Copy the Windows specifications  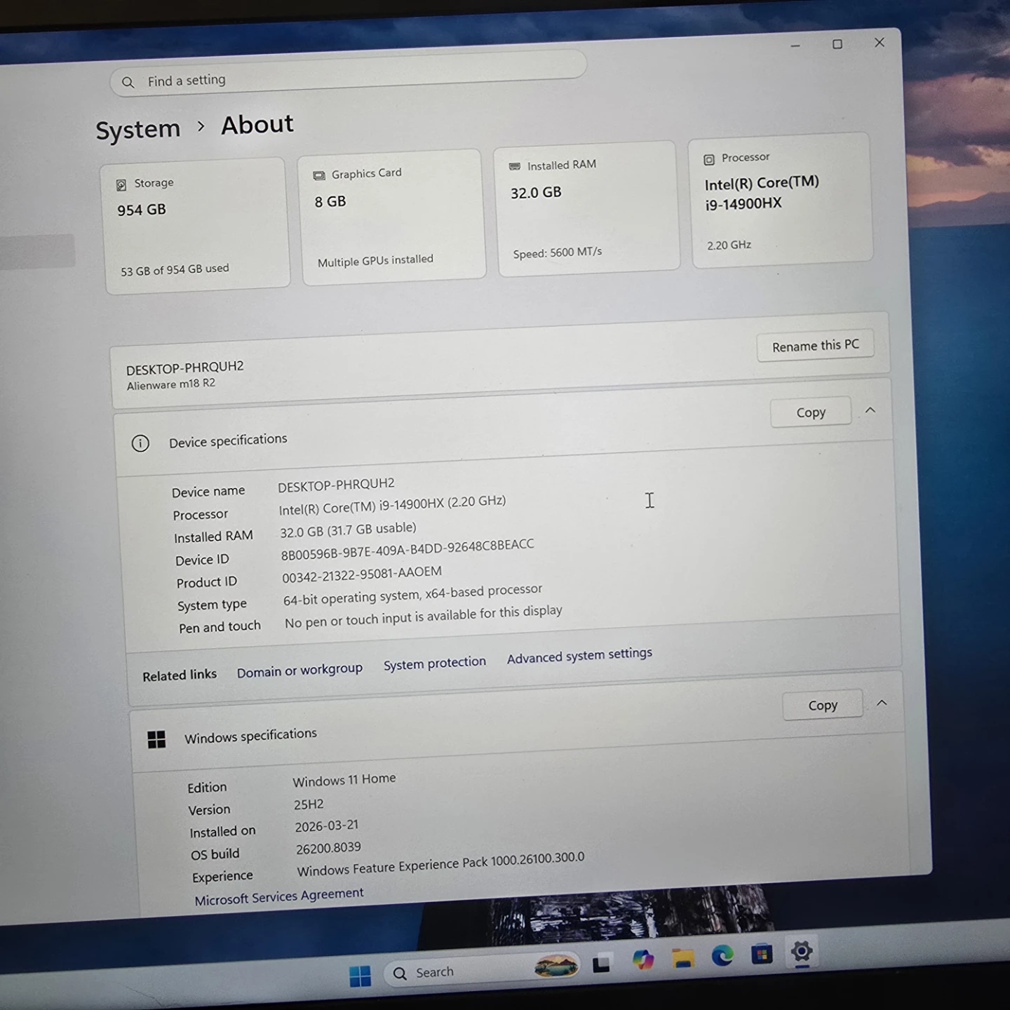823,706
